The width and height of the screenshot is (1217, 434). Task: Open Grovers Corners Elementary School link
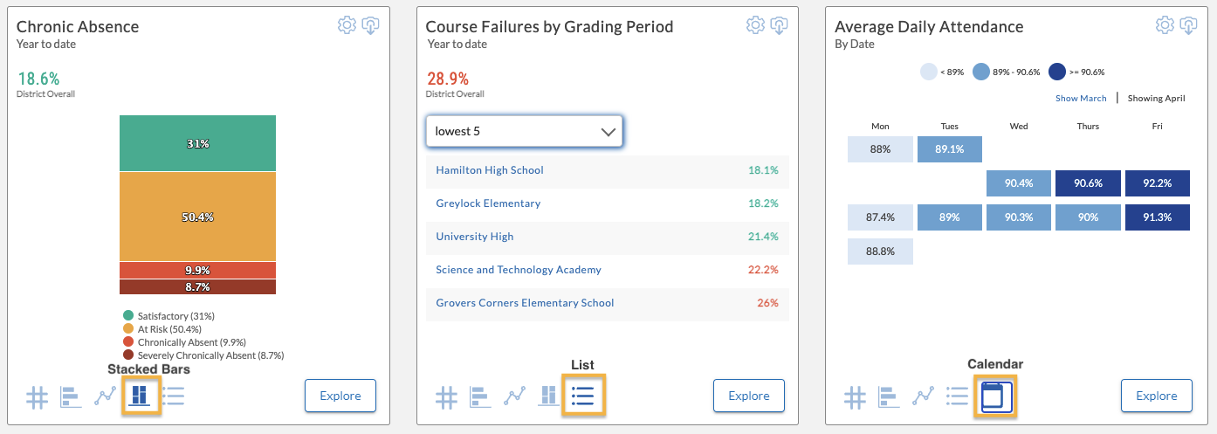coord(525,303)
